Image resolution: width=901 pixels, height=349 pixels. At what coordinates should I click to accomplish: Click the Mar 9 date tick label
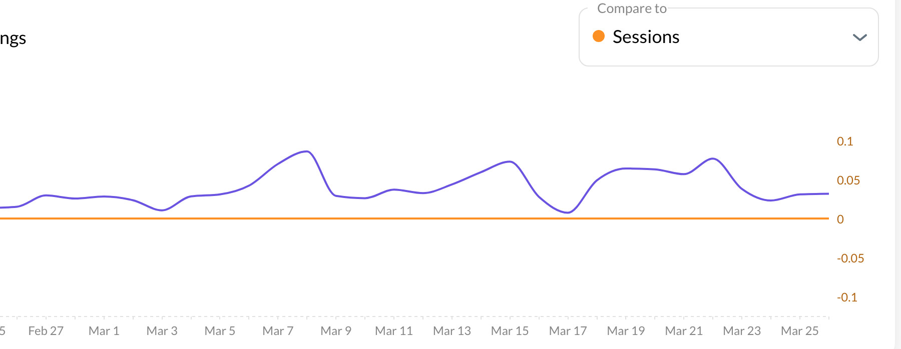click(336, 331)
